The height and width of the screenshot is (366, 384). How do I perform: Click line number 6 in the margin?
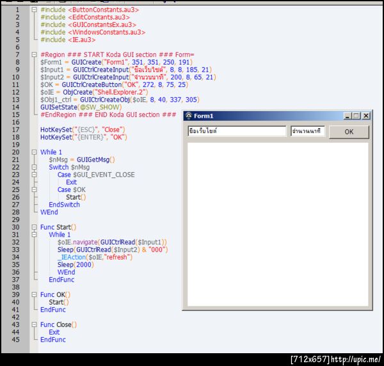pyautogui.click(x=17, y=47)
